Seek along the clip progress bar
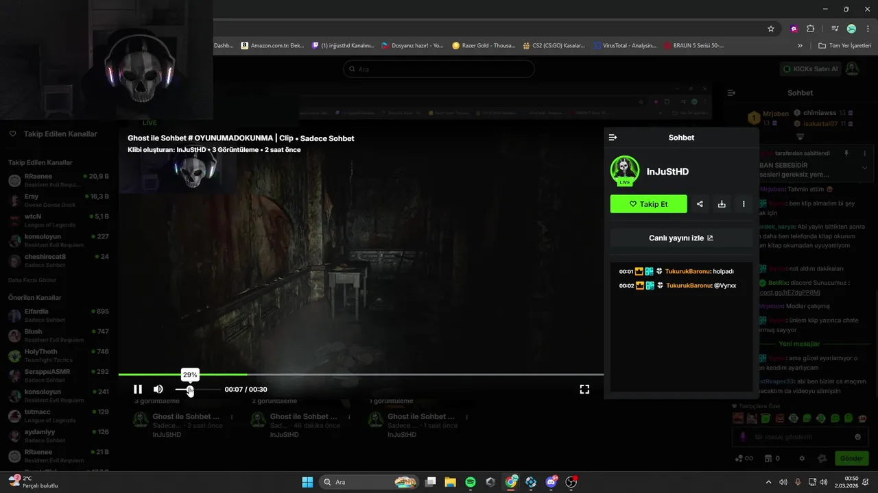The image size is (878, 493). click(x=361, y=375)
